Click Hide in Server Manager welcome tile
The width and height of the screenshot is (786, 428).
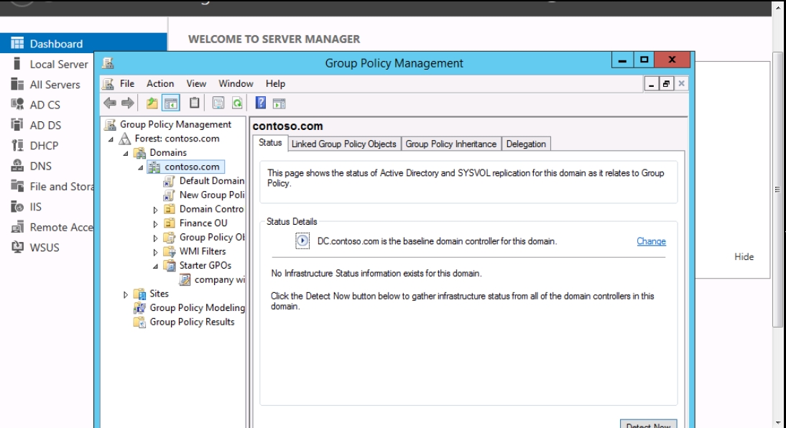tap(744, 256)
